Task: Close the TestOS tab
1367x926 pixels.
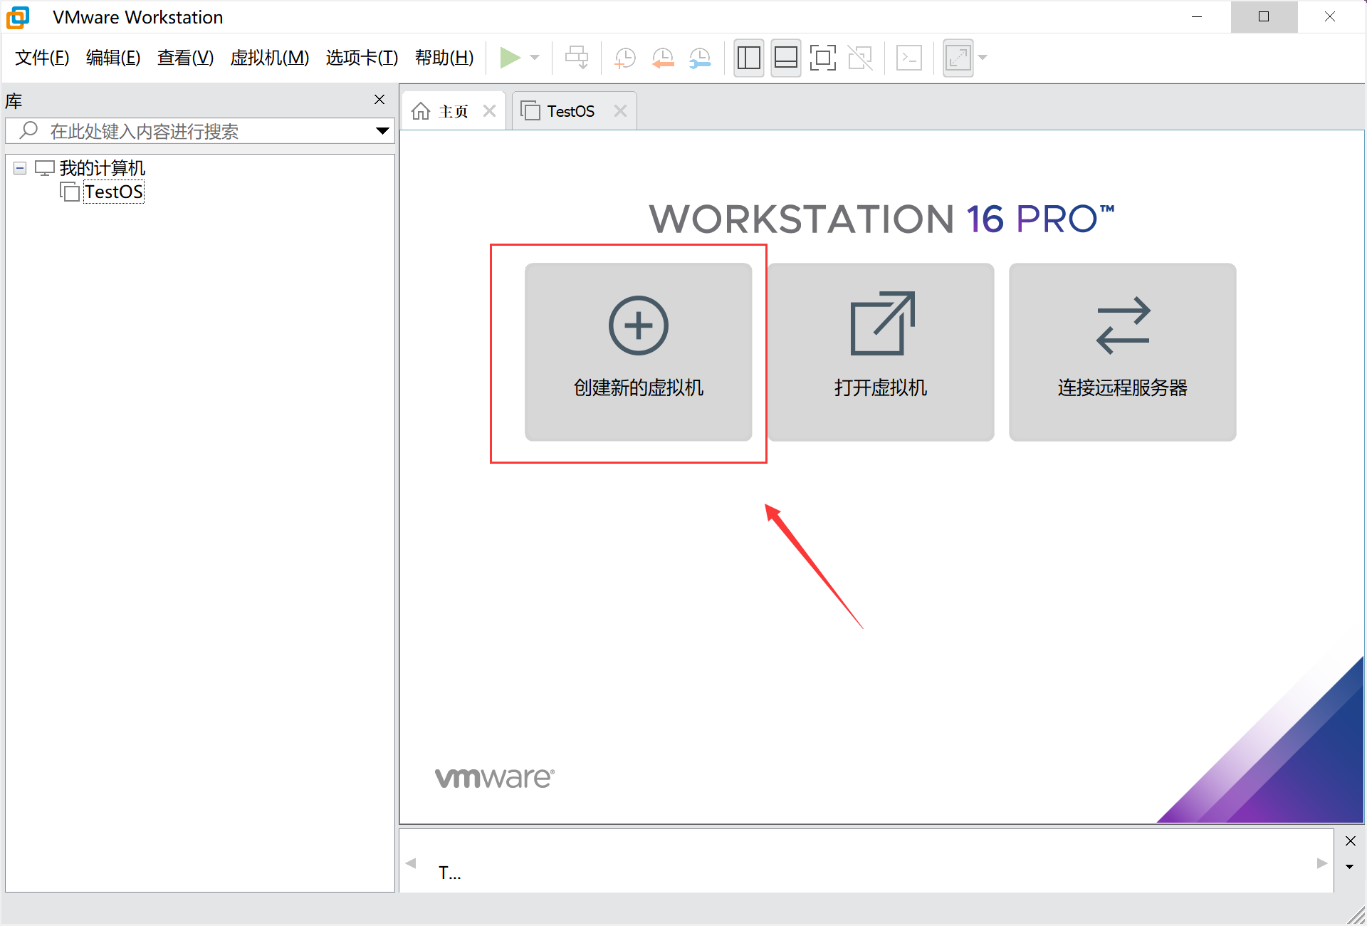Action: (x=620, y=111)
